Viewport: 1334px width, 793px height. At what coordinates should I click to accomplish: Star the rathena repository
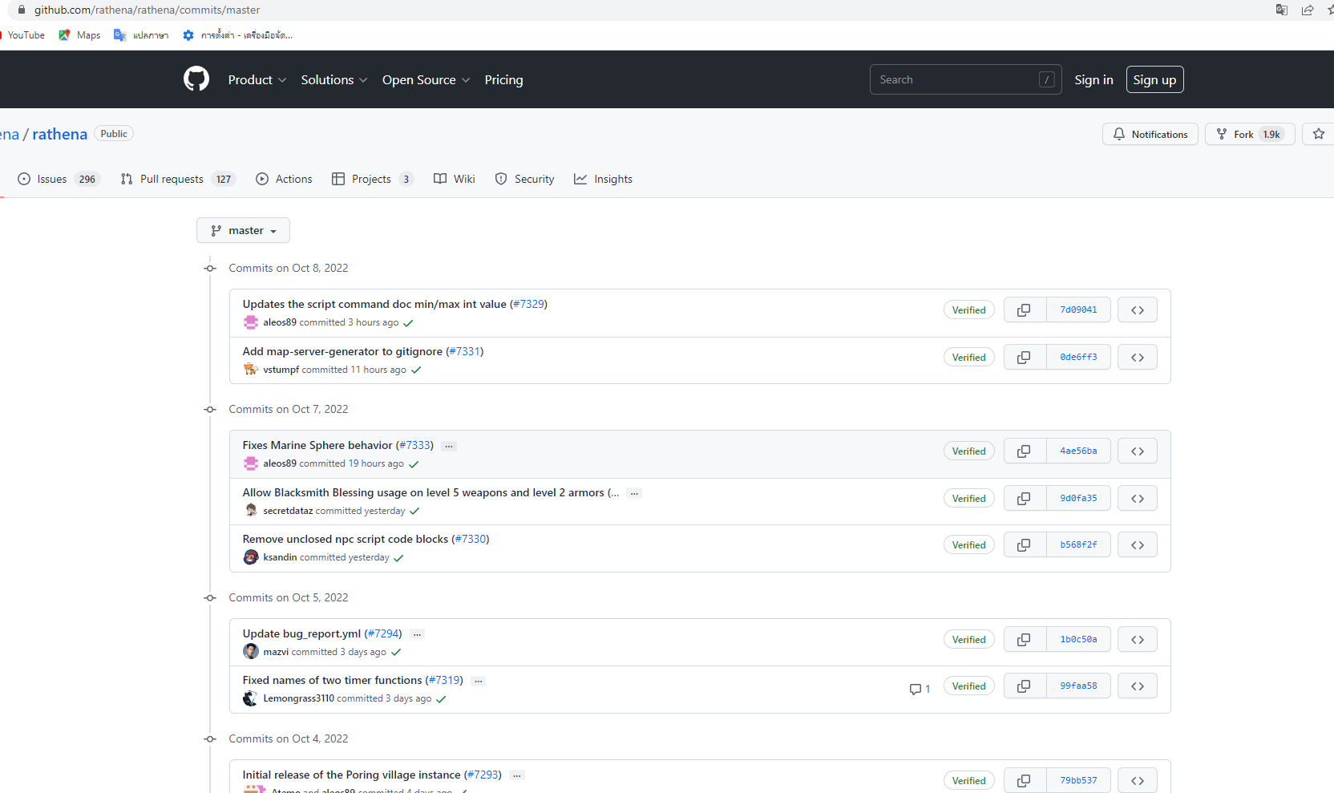tap(1318, 134)
